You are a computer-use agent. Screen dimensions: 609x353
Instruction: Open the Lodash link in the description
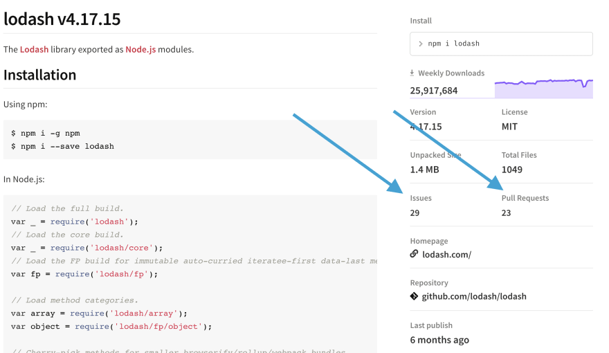coord(34,49)
